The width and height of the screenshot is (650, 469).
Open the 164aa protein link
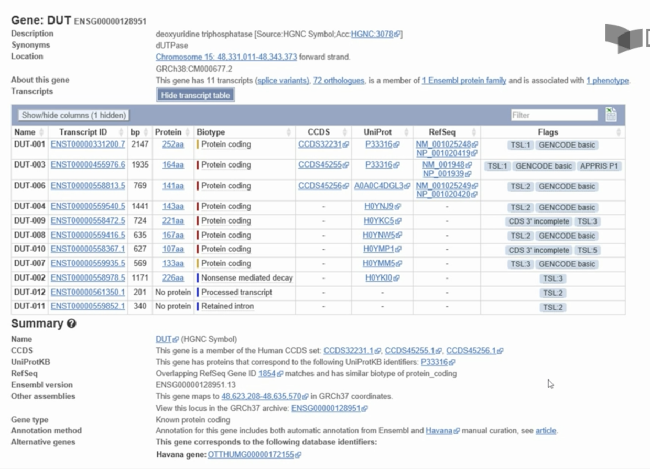[x=173, y=165]
